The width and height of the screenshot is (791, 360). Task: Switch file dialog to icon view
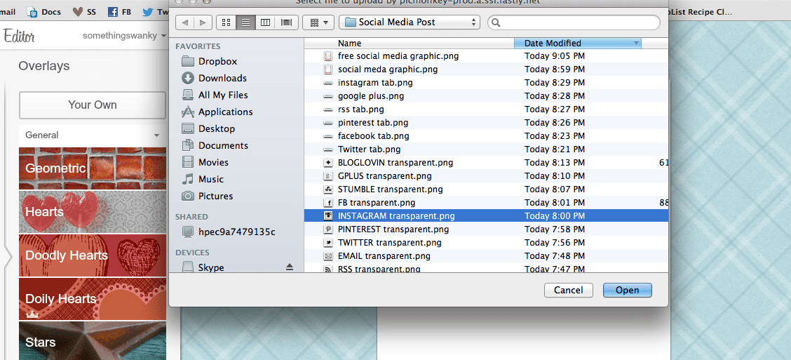pos(227,22)
